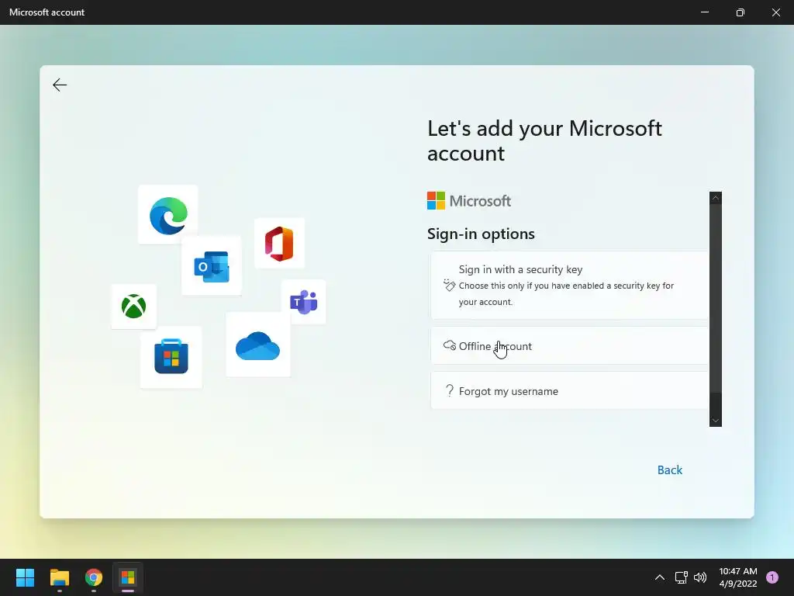
Task: Click the sign-in options scrollbar thumb
Action: [716, 299]
